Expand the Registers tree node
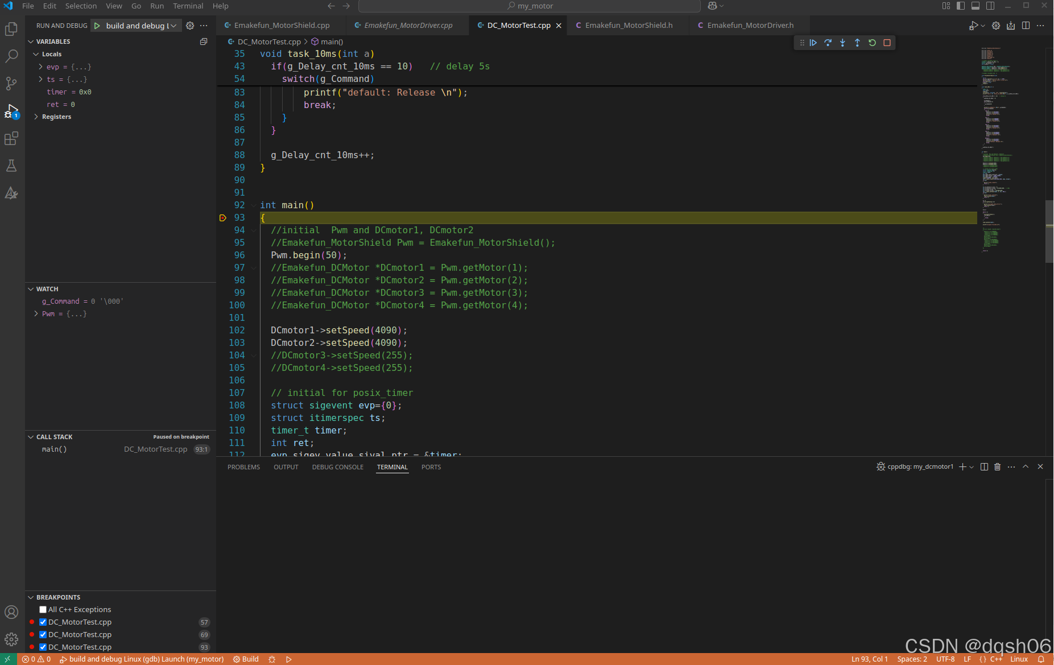The width and height of the screenshot is (1054, 665). (x=36, y=117)
